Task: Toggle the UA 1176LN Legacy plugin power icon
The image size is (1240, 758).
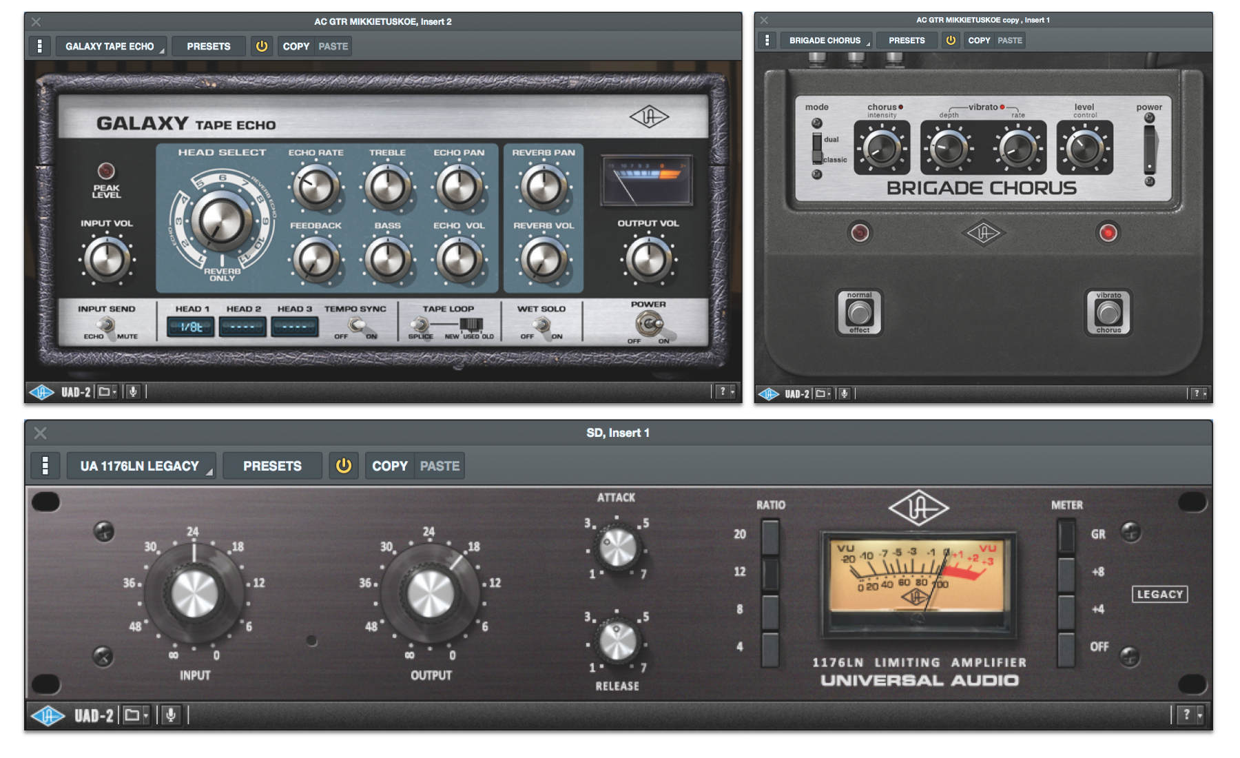Action: [x=343, y=466]
